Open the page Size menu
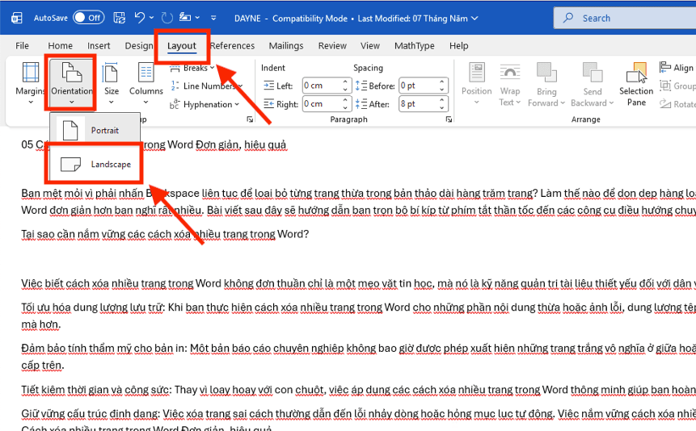 point(111,83)
